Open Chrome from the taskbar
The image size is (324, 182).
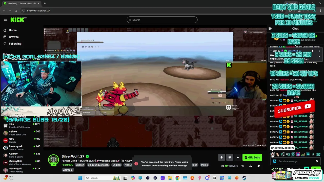pyautogui.click(x=177, y=178)
